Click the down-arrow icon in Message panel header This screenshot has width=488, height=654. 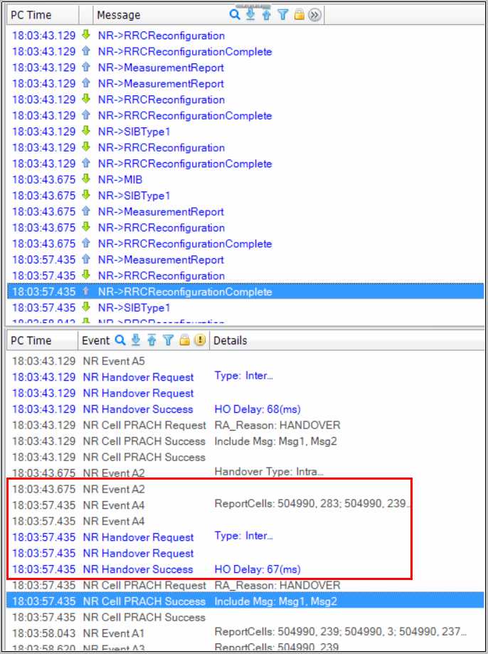pyautogui.click(x=250, y=15)
